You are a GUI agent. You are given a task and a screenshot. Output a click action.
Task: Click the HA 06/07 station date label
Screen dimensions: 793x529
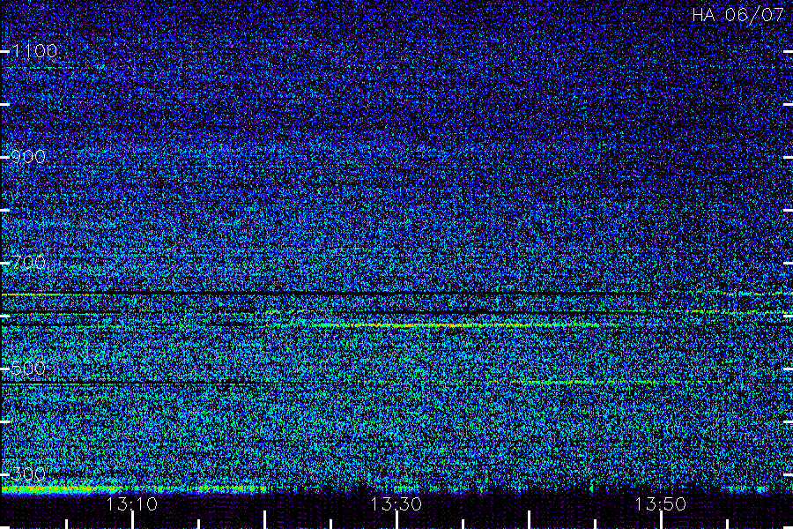pos(737,15)
